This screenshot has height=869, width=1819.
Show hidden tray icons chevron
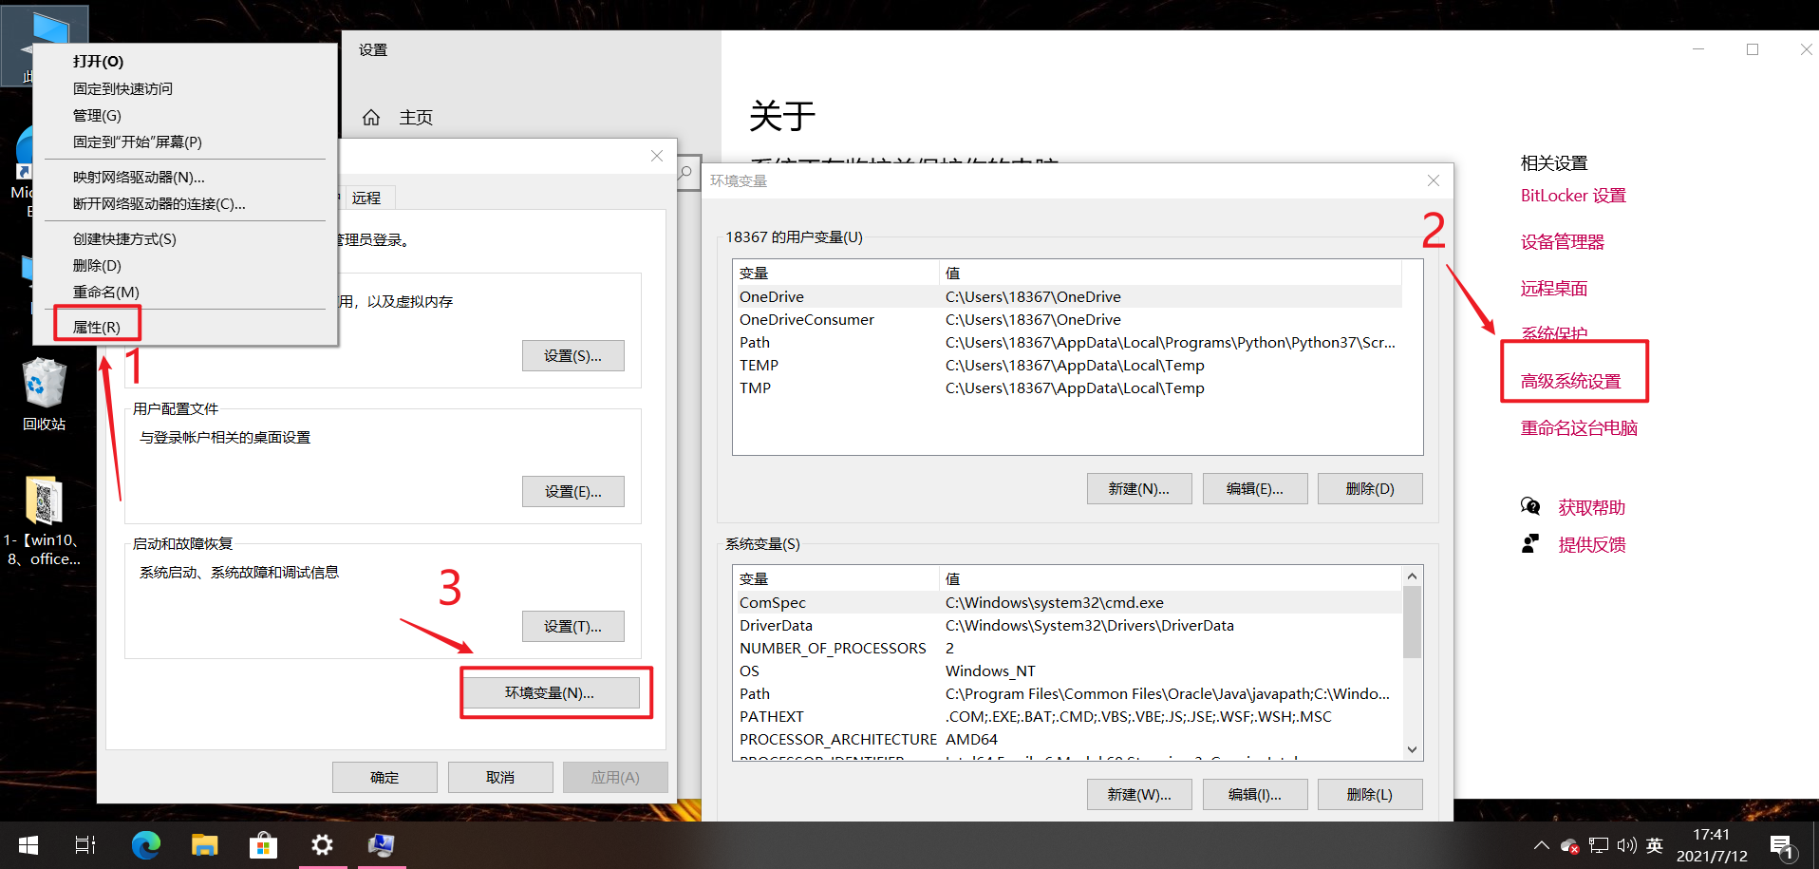1541,845
